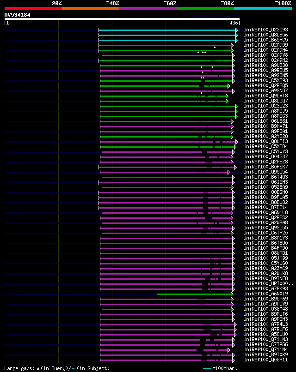Image resolution: width=296 pixels, height=372 pixels.
Task: Select the UniRef100_B6T4Q3 hit label
Action: click(265, 177)
